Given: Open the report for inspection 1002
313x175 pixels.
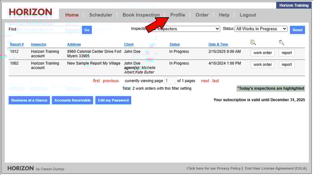Looking at the screenshot, I should coord(287,64).
